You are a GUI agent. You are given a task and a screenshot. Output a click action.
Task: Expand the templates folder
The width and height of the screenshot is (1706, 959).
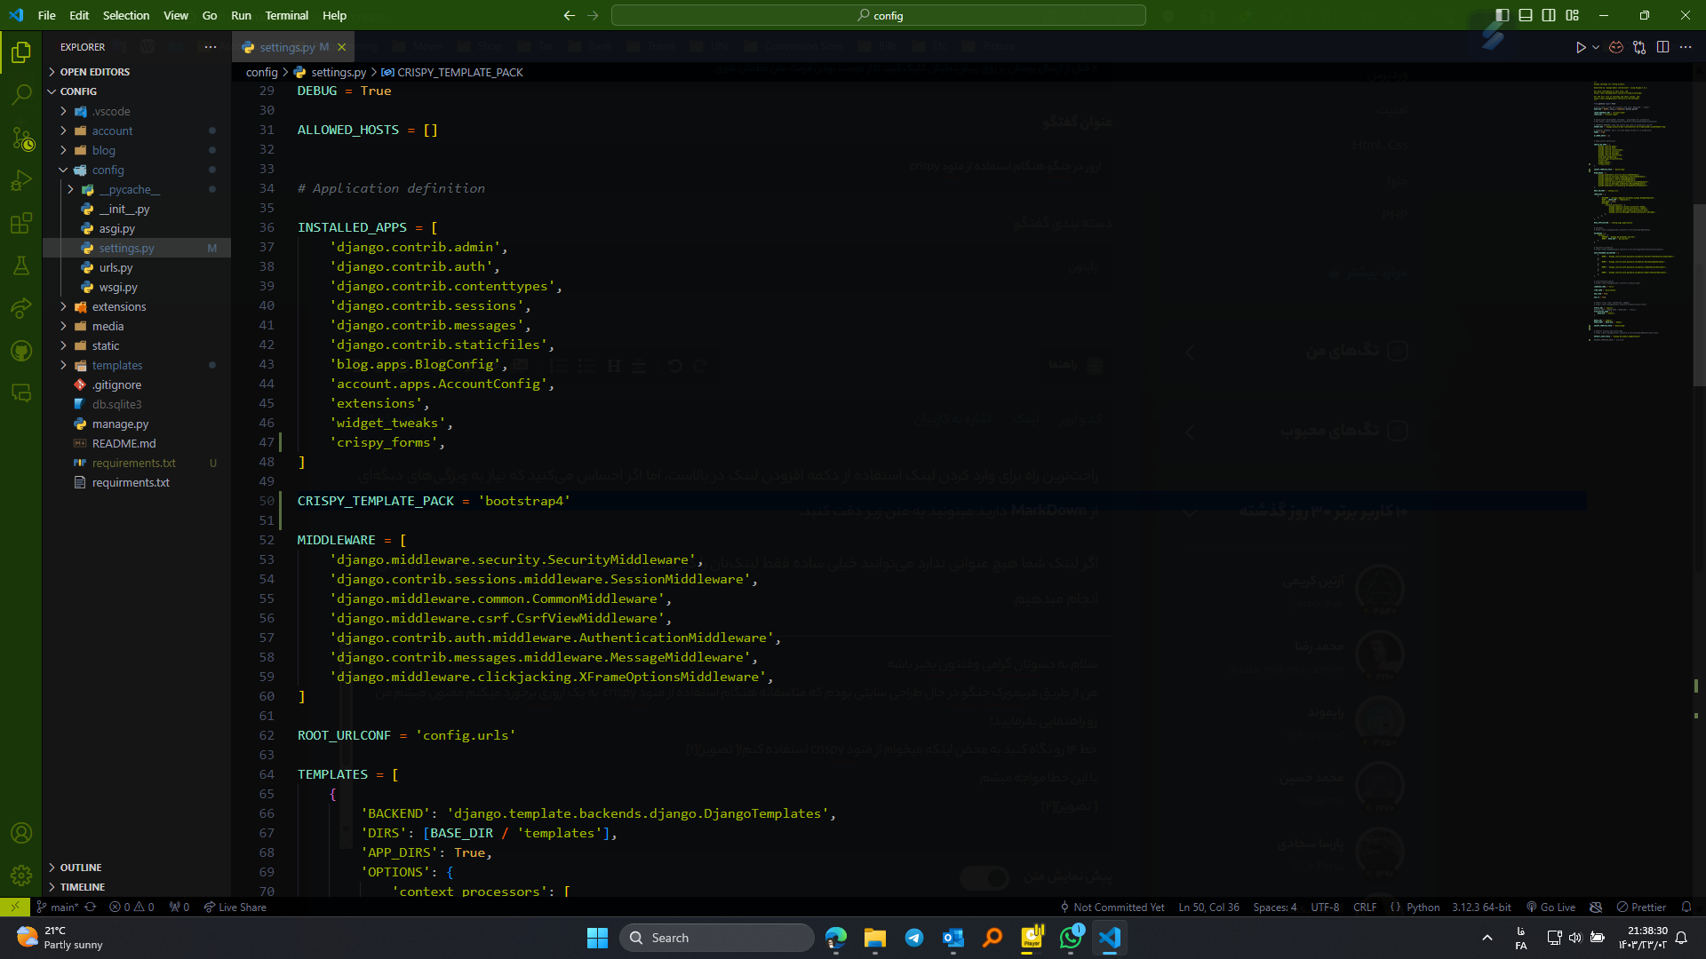point(137,365)
